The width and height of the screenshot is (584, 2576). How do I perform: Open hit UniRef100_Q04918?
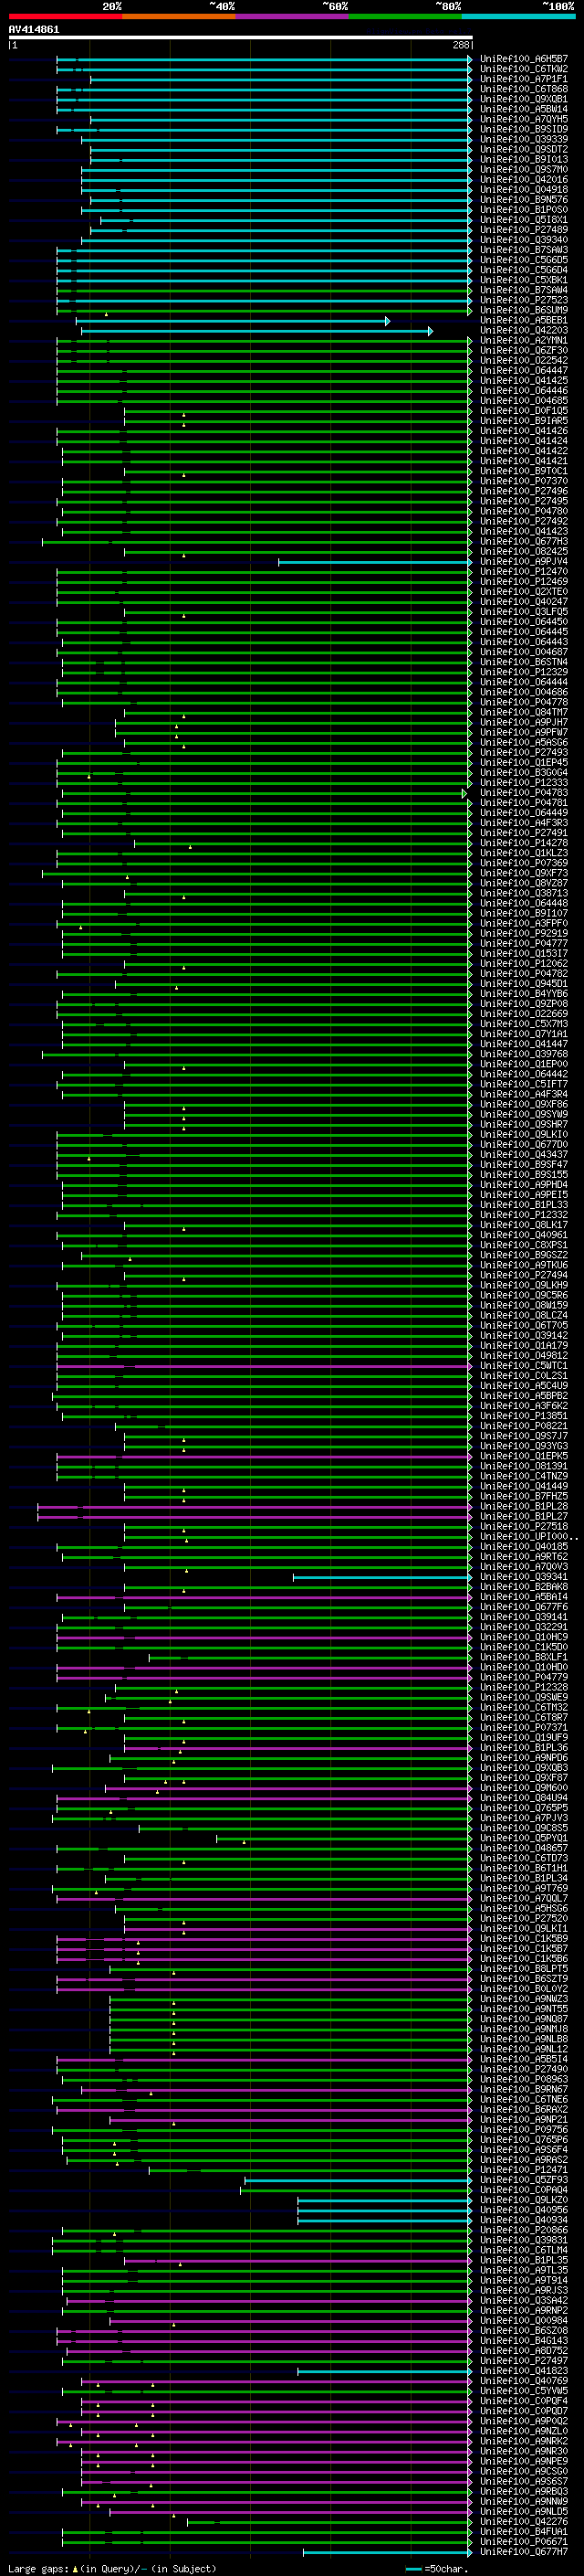click(x=524, y=190)
